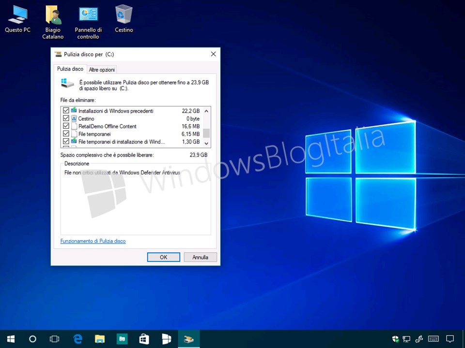Open Microsoft Store from taskbar
The width and height of the screenshot is (465, 348).
pyautogui.click(x=144, y=339)
